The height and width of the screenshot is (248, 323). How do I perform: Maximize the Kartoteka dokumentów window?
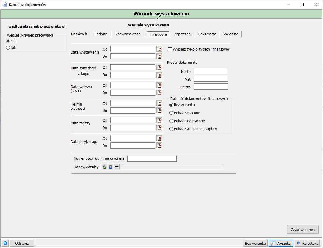[x=302, y=4]
